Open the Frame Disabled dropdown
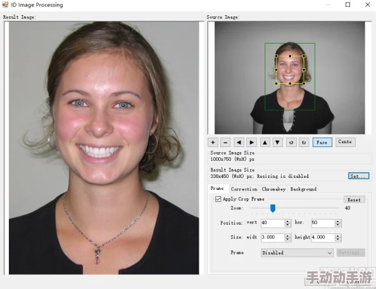This screenshot has height=289, width=376. tap(297, 252)
